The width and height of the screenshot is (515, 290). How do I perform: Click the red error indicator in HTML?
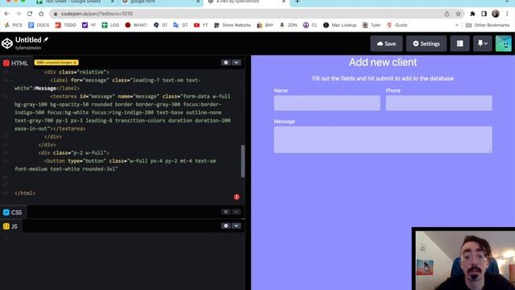237,197
